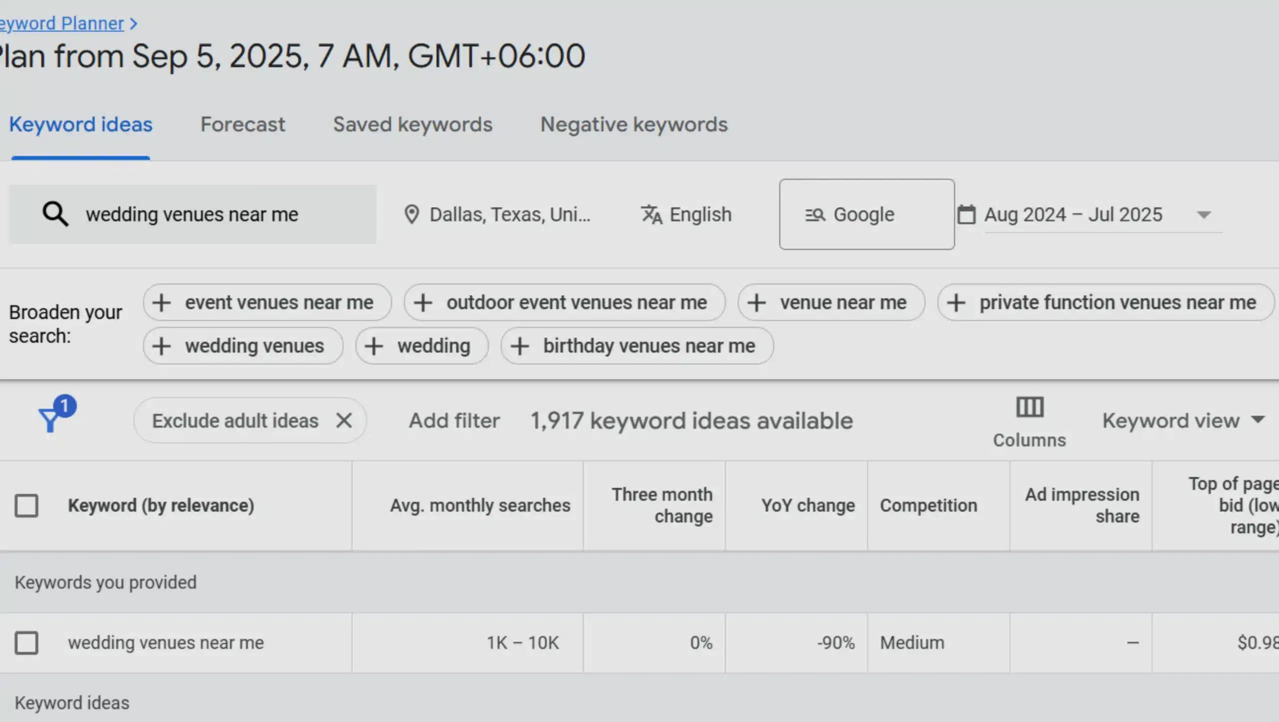Click the language translation icon next to English

point(652,214)
